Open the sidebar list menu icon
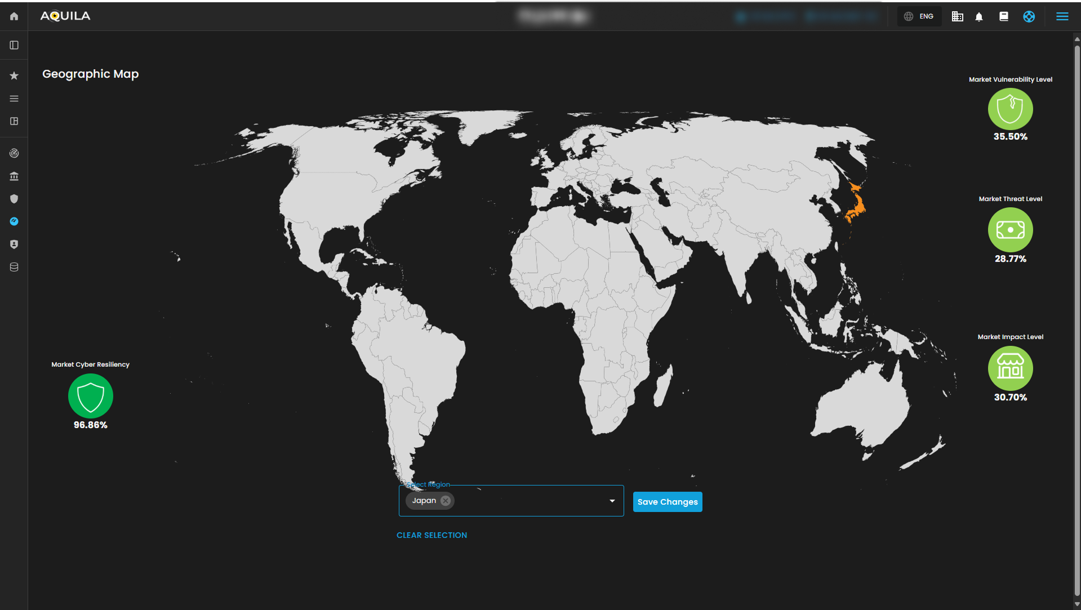1081x610 pixels. click(x=14, y=99)
